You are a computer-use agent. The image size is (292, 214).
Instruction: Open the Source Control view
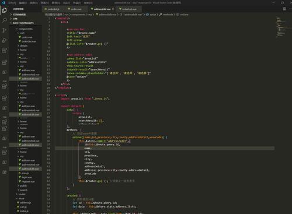pos(4,30)
